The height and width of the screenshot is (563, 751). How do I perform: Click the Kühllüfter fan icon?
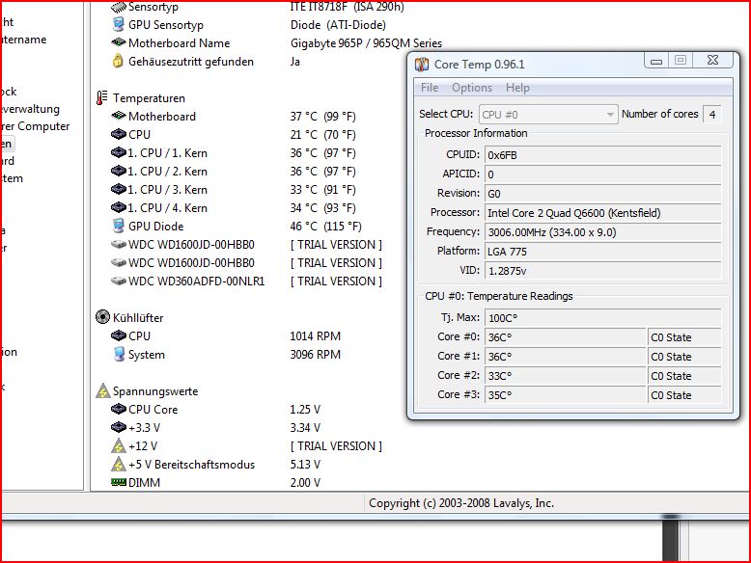click(102, 316)
